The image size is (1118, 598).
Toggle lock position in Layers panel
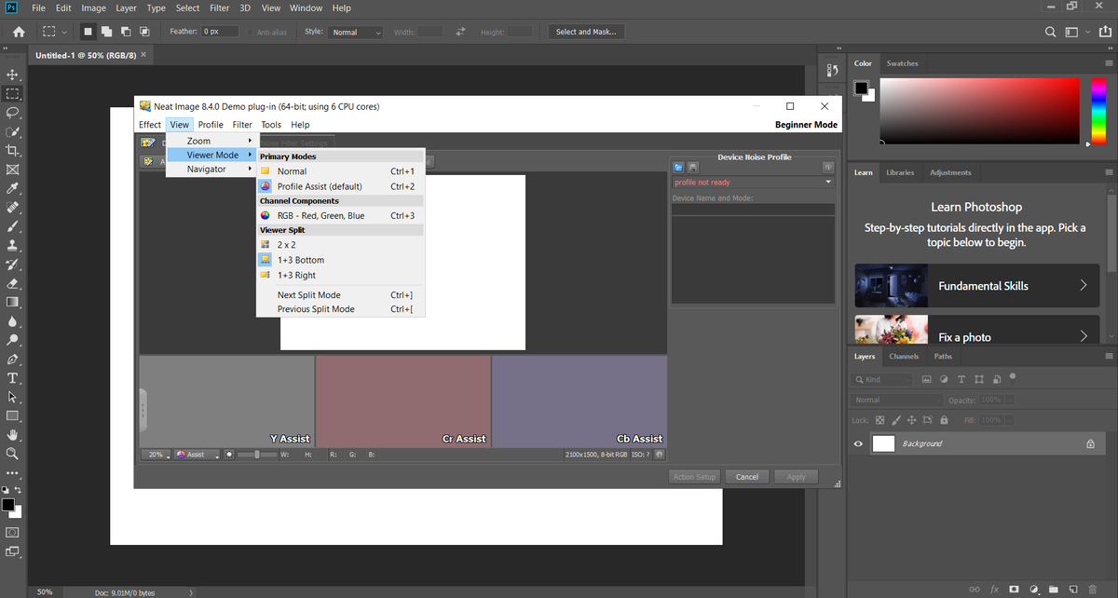[x=911, y=420]
